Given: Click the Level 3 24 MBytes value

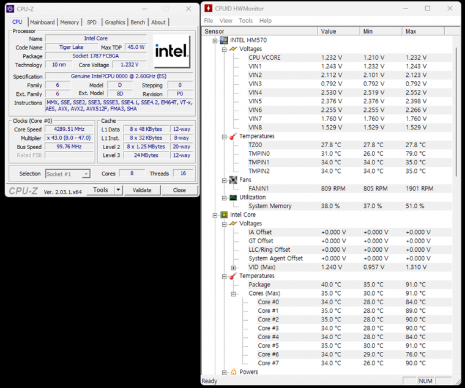Looking at the screenshot, I should (x=146, y=155).
